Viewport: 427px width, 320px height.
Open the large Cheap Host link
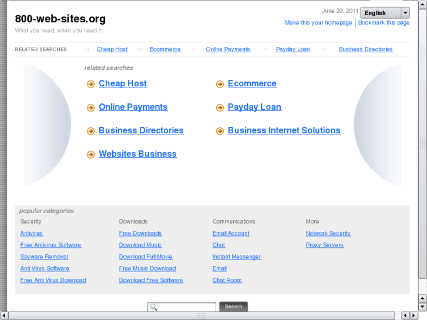[x=123, y=83]
